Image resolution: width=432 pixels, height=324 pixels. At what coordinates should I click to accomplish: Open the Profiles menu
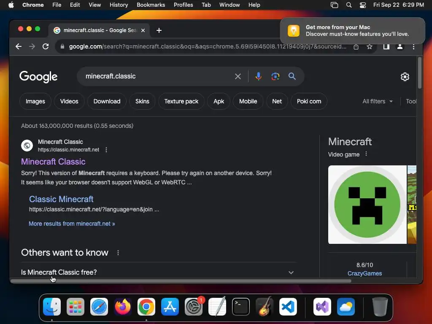pos(183,5)
